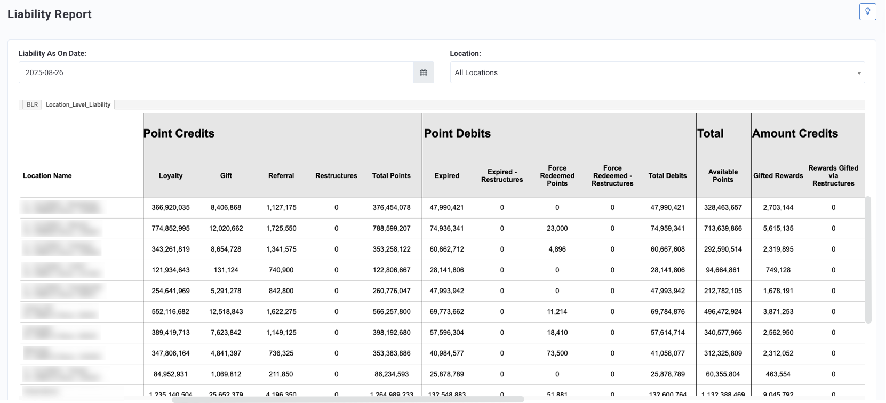The height and width of the screenshot is (403, 886).
Task: Click the Liability As On Date field
Action: point(216,72)
